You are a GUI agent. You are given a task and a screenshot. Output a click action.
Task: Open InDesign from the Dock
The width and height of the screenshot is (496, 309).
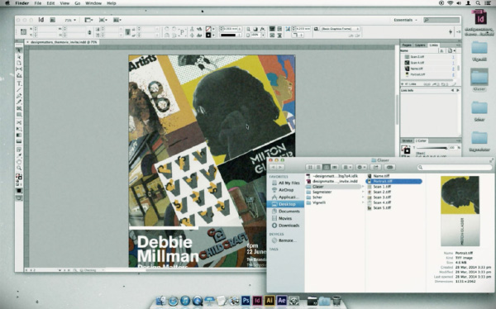coord(257,300)
